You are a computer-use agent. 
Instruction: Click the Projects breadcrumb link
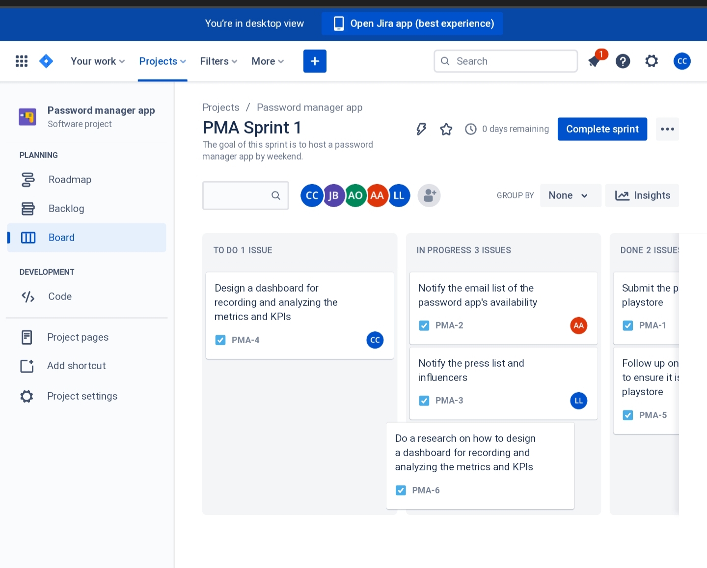click(221, 108)
